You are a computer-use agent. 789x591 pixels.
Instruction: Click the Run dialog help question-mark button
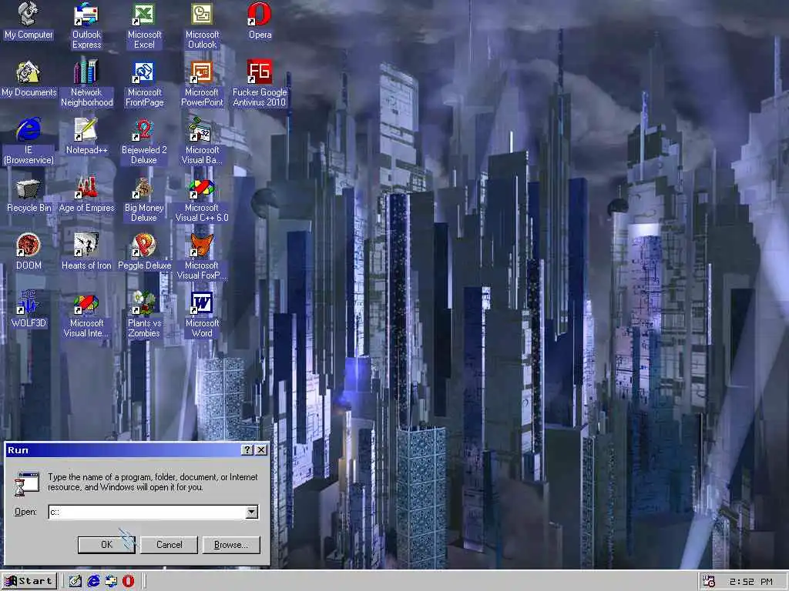(x=247, y=449)
